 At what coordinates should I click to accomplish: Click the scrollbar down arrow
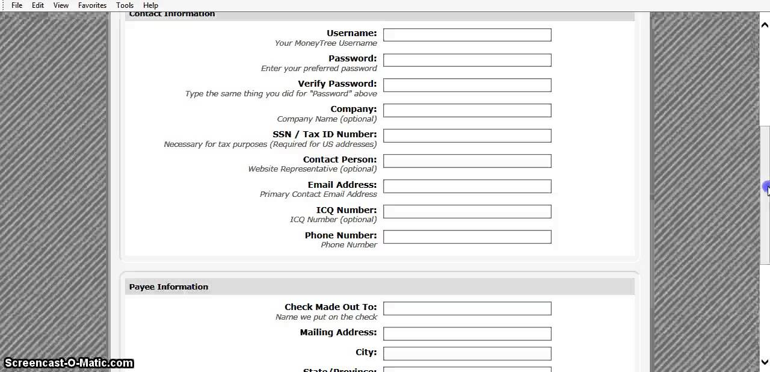click(x=765, y=362)
